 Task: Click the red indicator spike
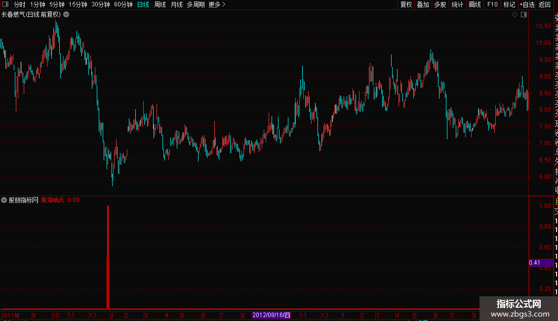point(108,257)
